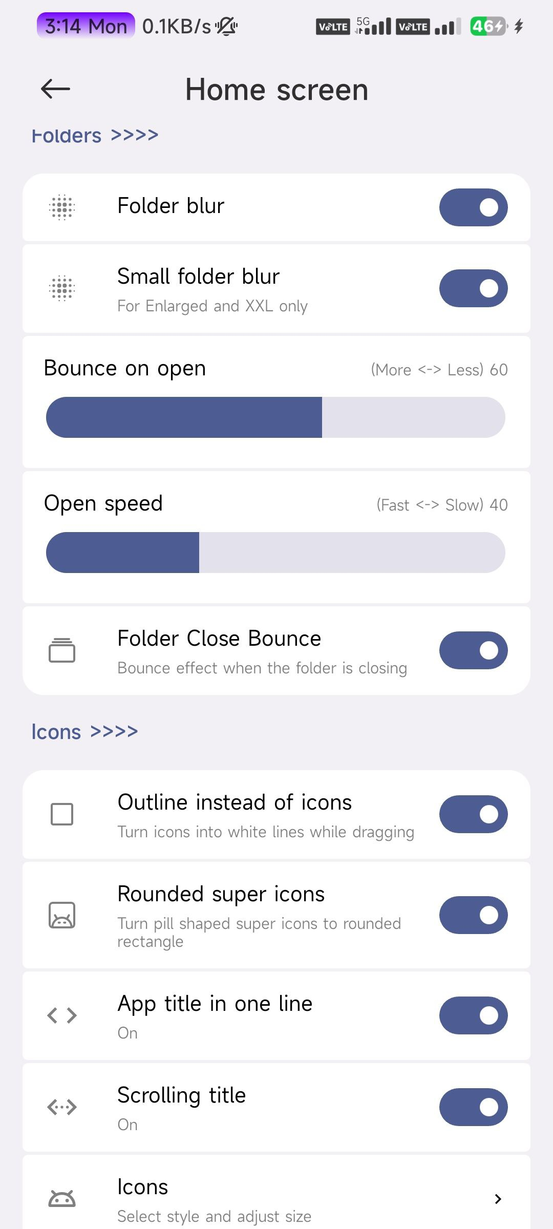Disable the Folder blur toggle
This screenshot has height=1229, width=553.
[x=474, y=207]
